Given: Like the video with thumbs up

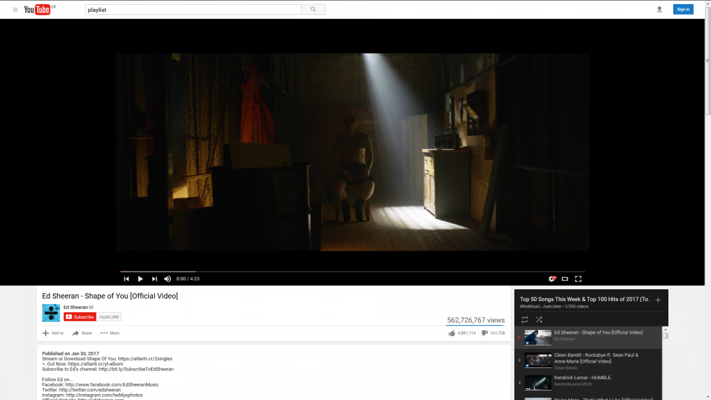Looking at the screenshot, I should tap(452, 333).
